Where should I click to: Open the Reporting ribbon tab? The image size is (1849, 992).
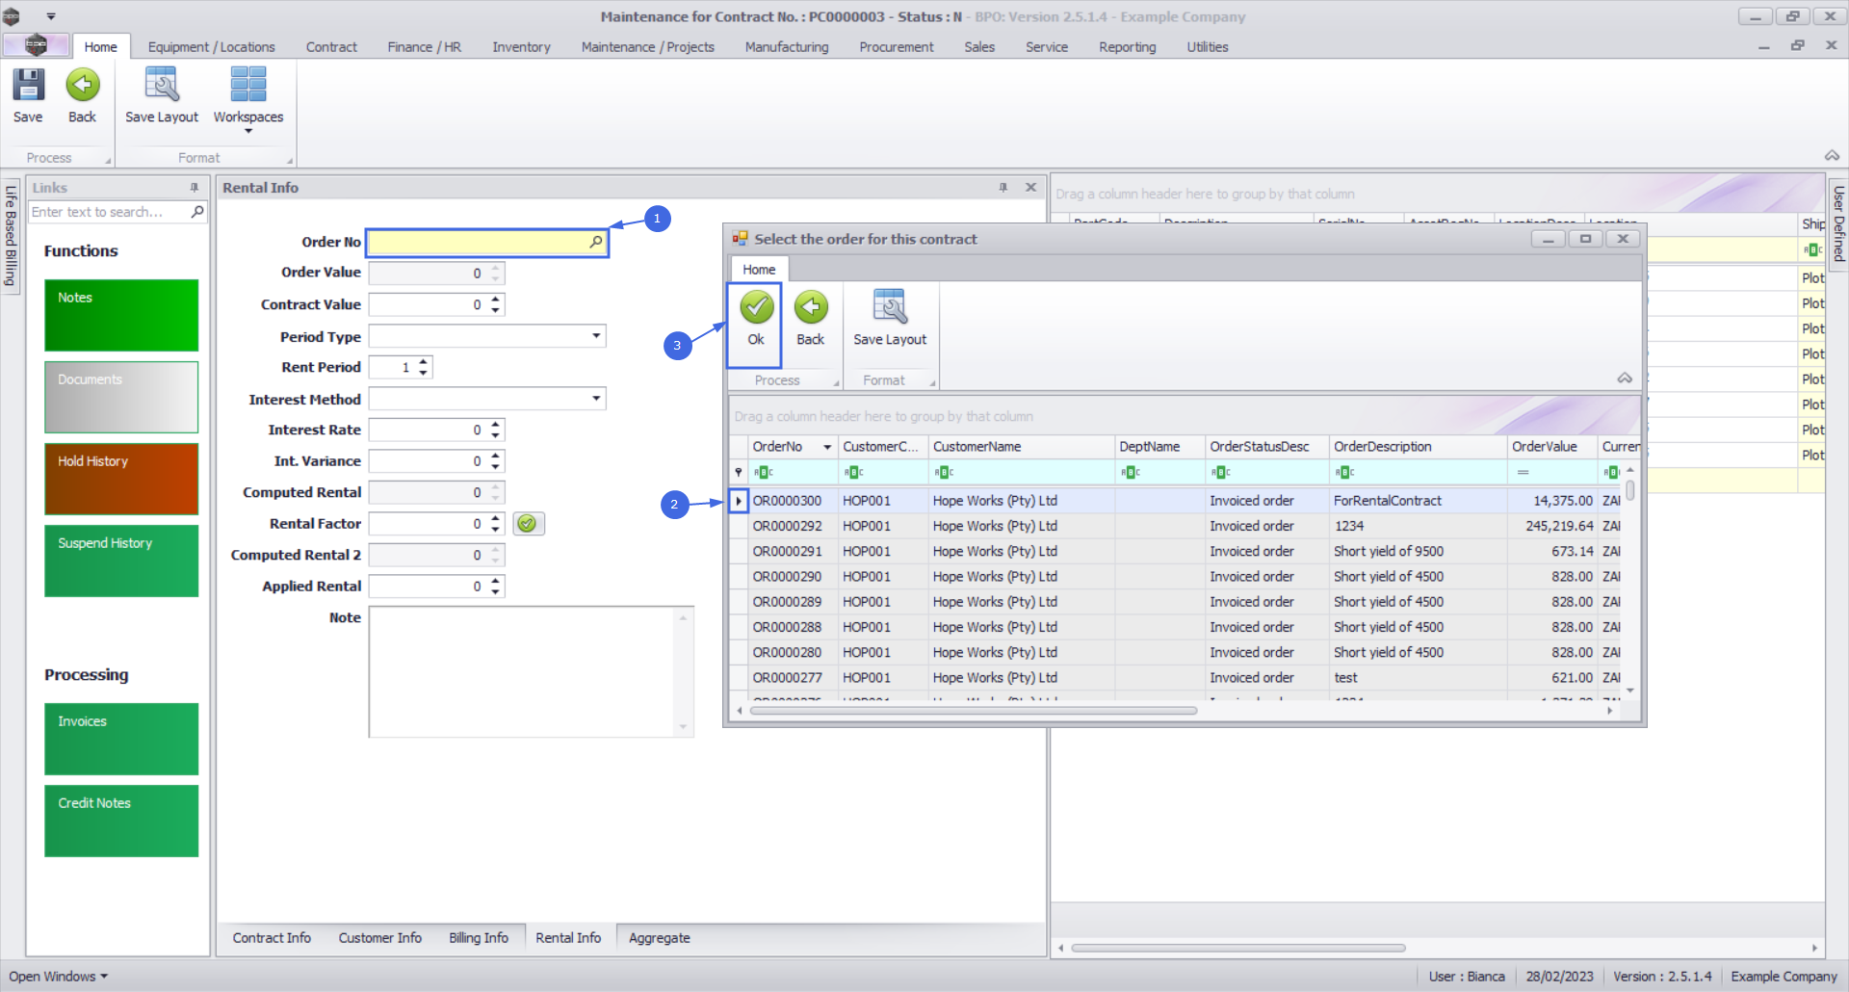[1127, 47]
